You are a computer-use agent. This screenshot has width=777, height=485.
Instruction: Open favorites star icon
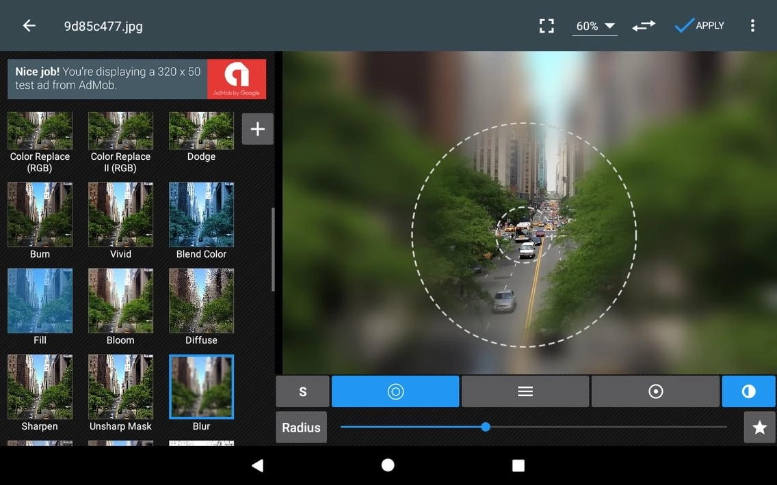point(759,428)
